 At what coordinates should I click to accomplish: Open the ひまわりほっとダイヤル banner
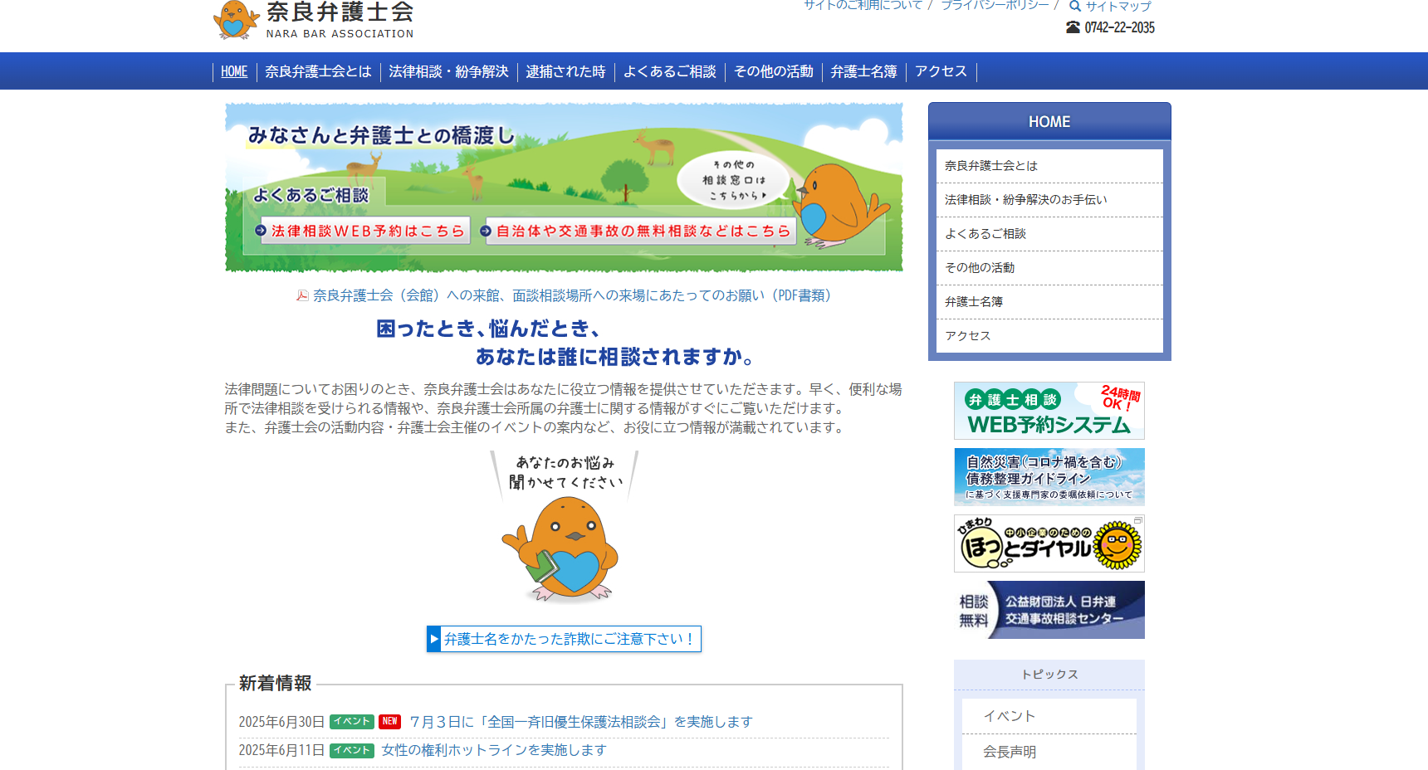coord(1049,543)
